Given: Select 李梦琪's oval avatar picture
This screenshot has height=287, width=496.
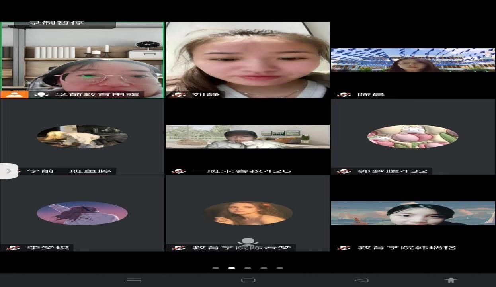Looking at the screenshot, I should click(82, 213).
